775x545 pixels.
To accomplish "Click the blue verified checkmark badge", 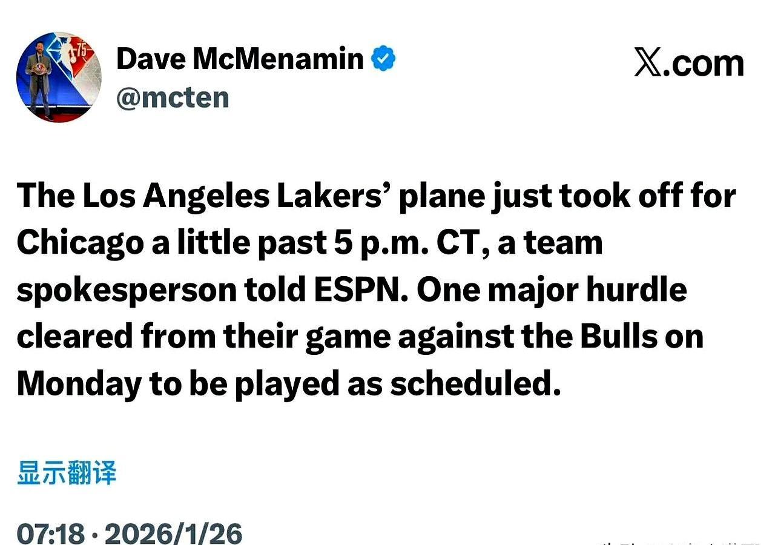I will (x=383, y=59).
